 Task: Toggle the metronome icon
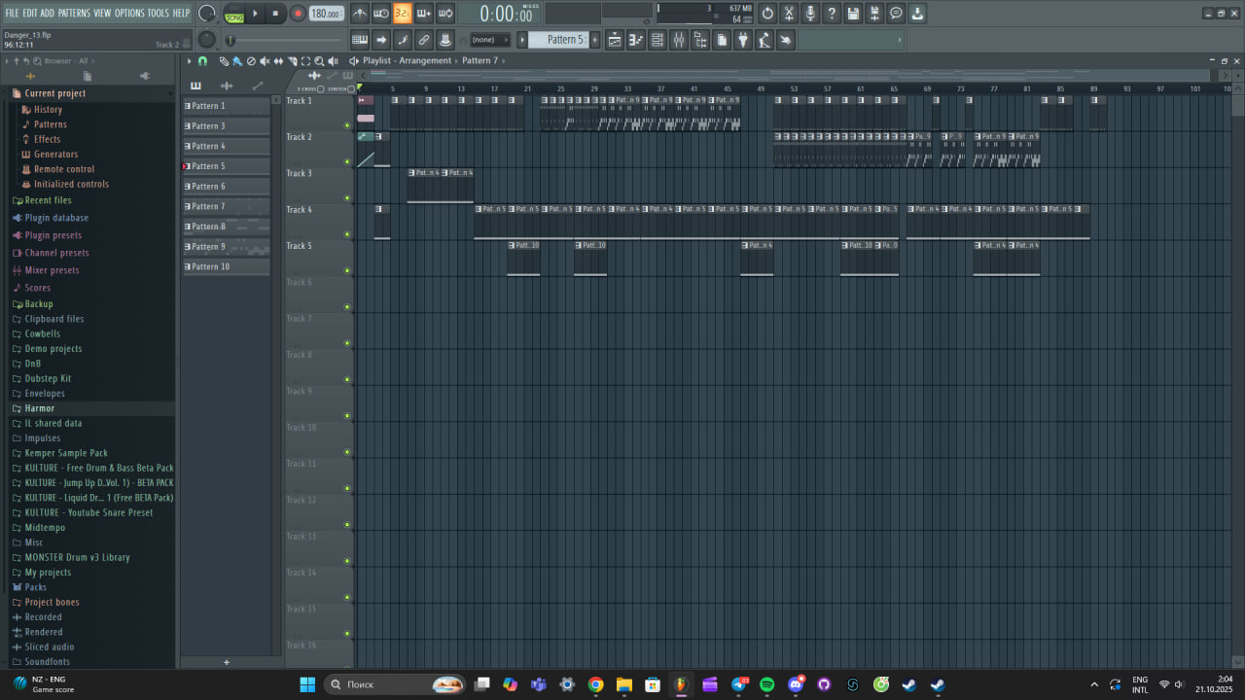pos(360,14)
